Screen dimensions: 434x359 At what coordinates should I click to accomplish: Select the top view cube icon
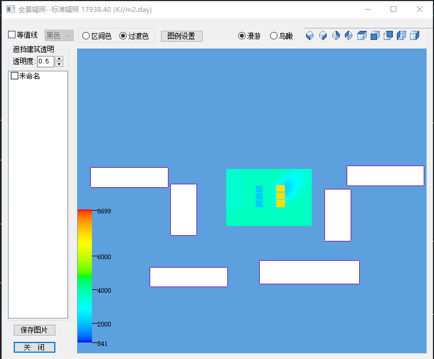point(361,35)
